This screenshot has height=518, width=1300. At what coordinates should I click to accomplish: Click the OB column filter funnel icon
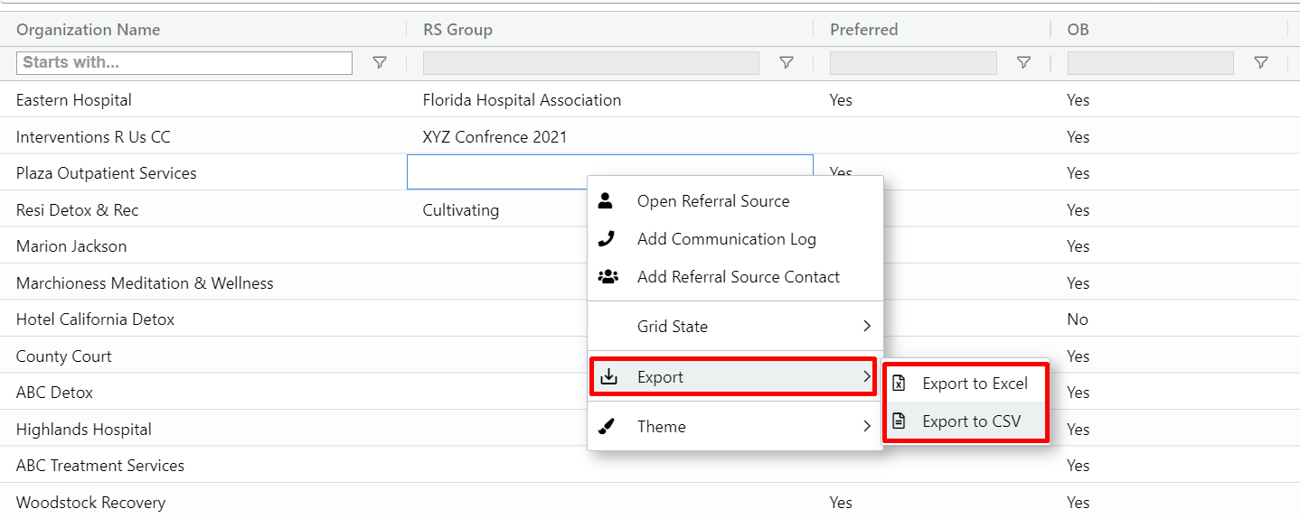(1261, 62)
